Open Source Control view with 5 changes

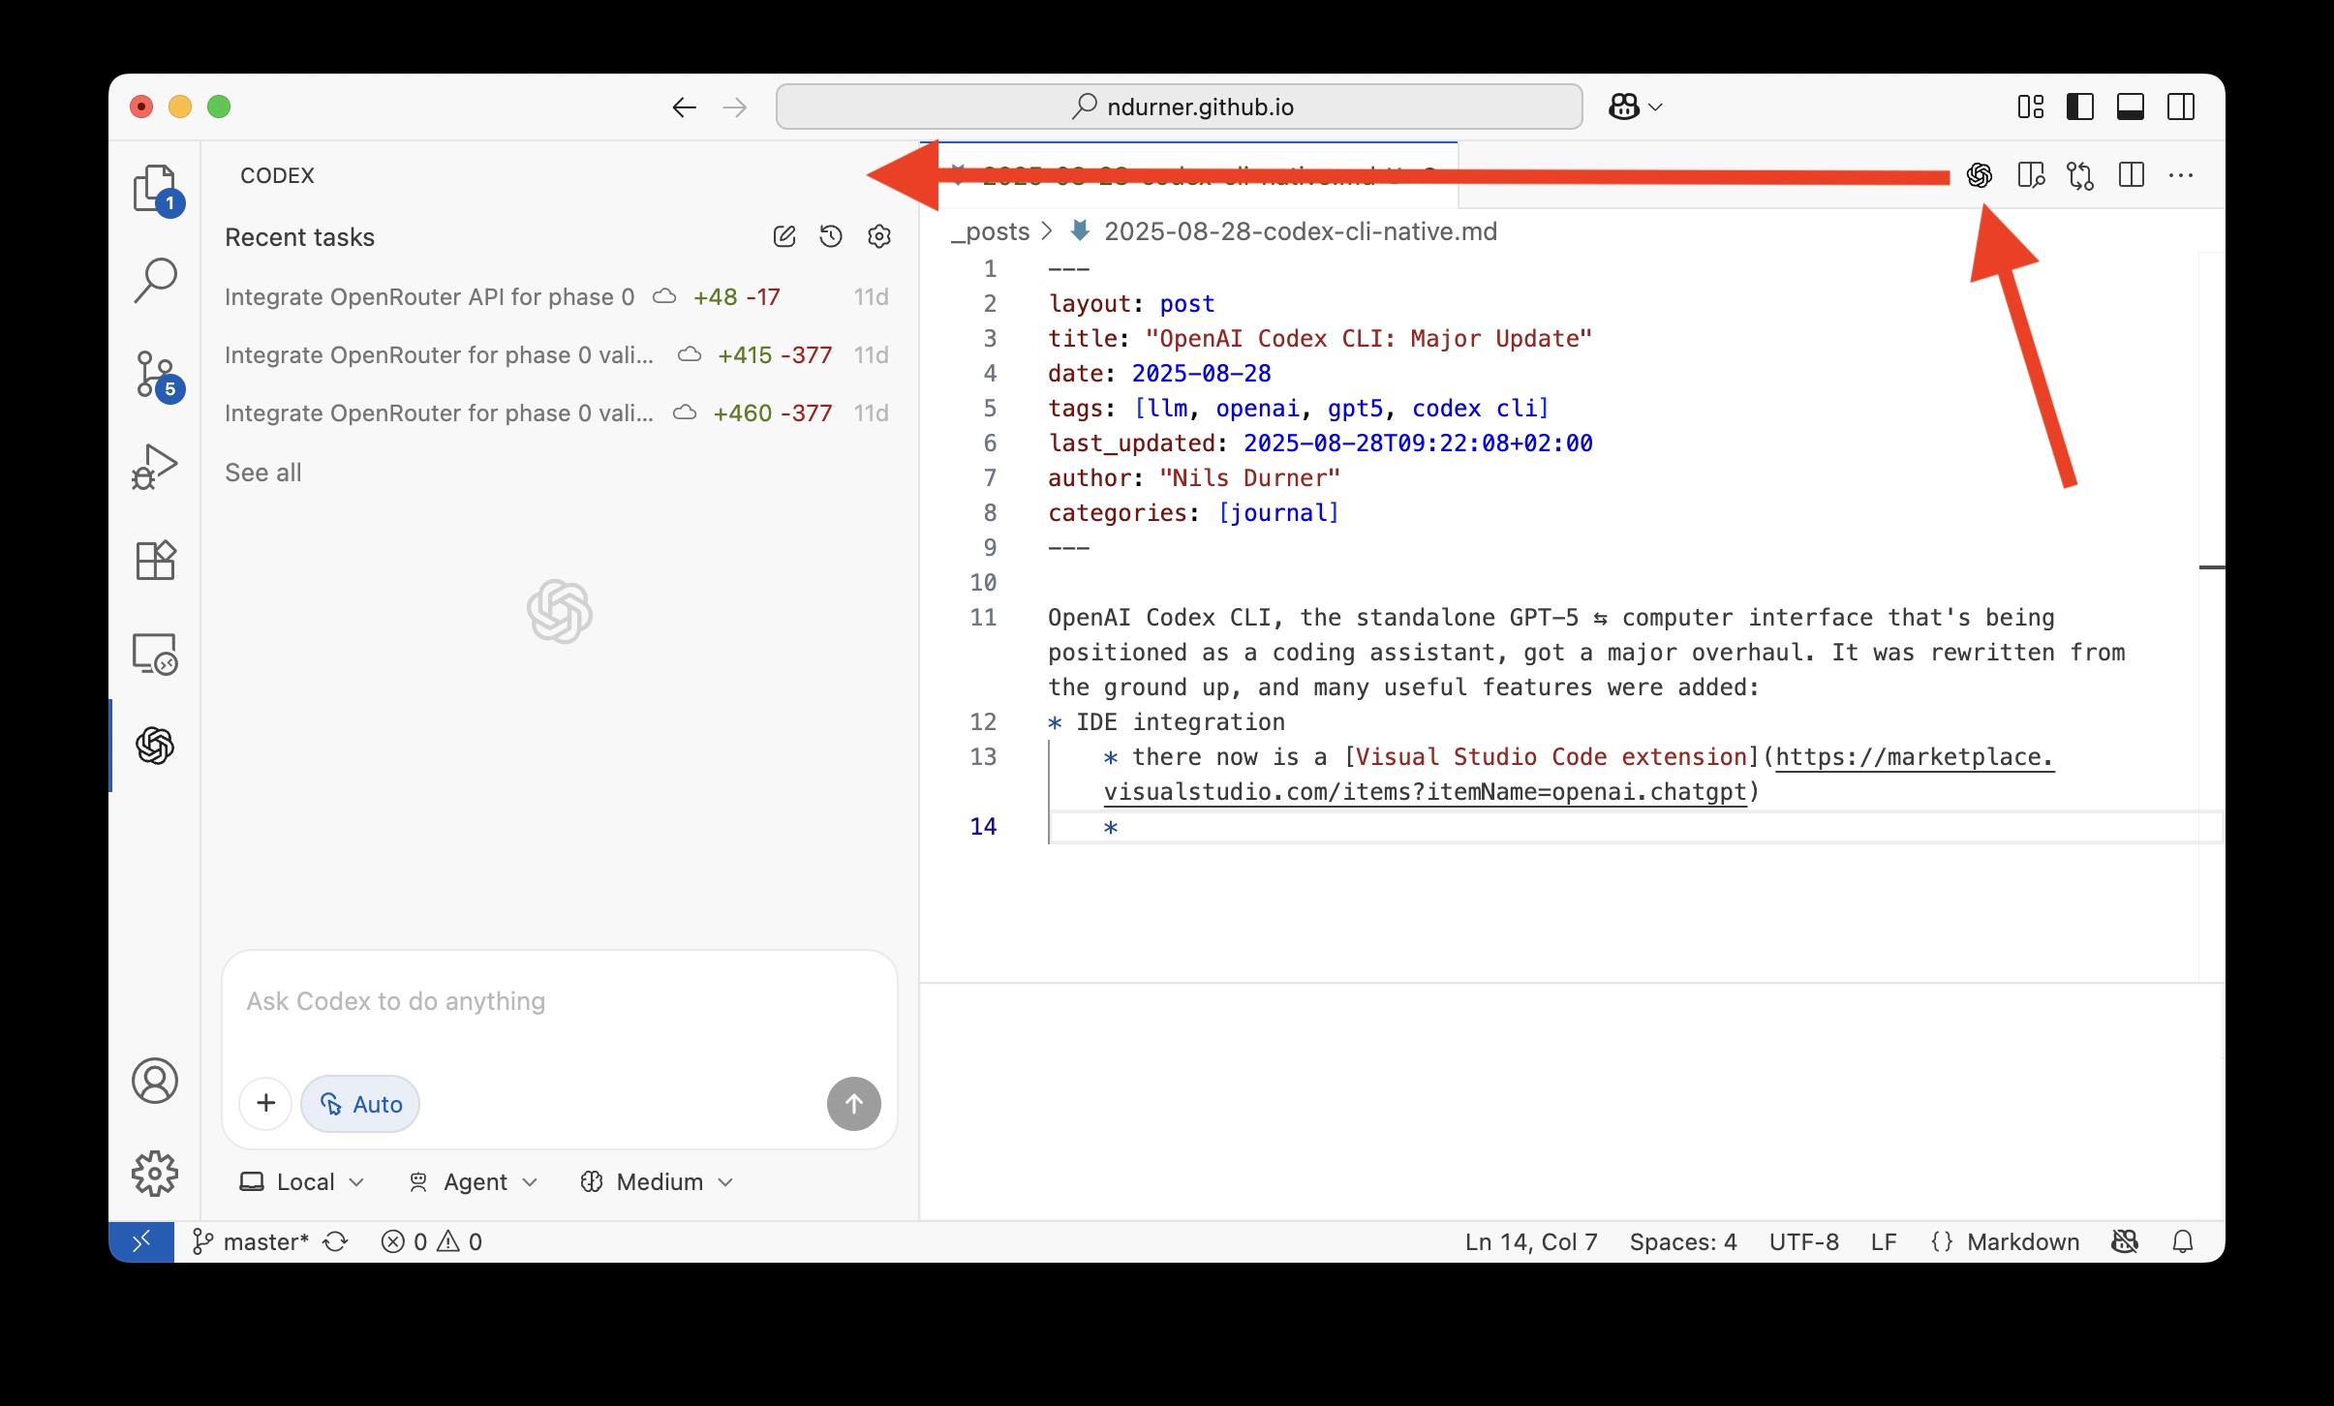click(x=155, y=374)
